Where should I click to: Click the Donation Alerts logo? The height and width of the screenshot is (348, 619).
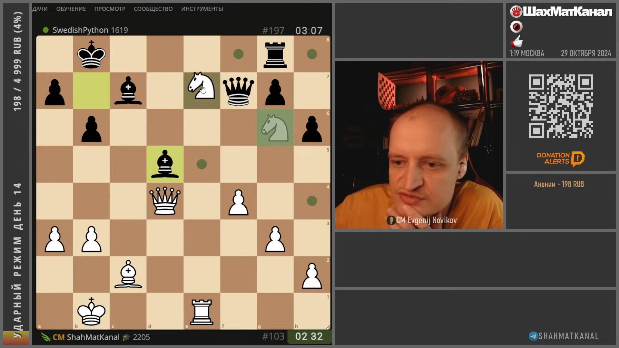(561, 158)
